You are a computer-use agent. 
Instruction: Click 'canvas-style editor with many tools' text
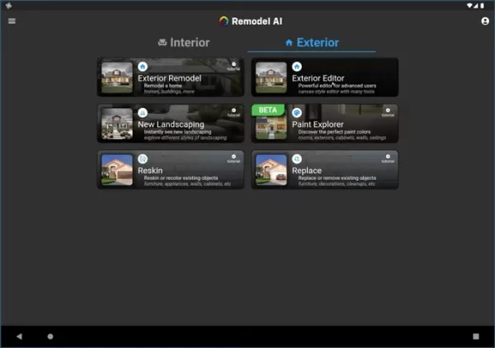[337, 92]
